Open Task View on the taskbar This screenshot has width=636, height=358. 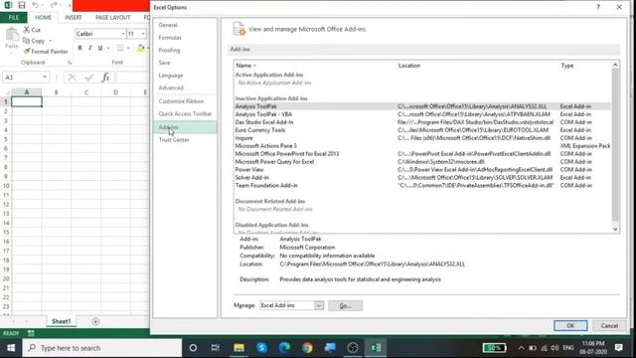click(x=215, y=348)
